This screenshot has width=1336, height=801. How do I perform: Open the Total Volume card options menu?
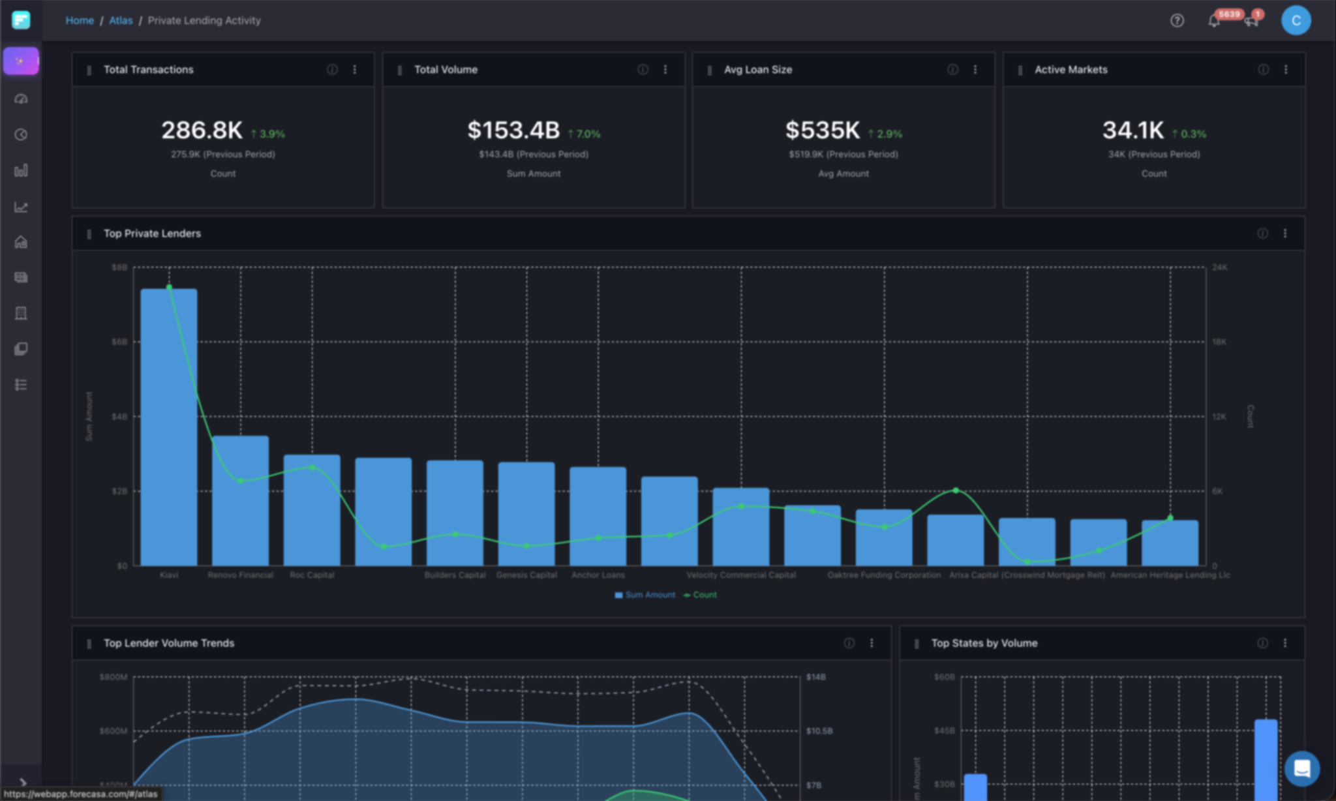[x=665, y=69]
